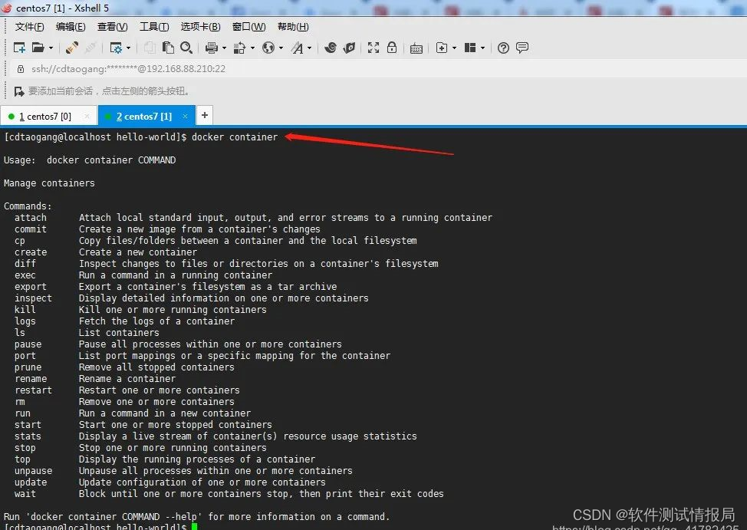The width and height of the screenshot is (747, 530).
Task: Click 'Manage containers' text
Action: click(49, 183)
